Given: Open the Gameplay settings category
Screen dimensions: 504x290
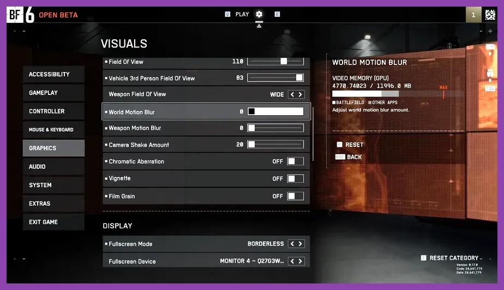Looking at the screenshot, I should pyautogui.click(x=53, y=93).
